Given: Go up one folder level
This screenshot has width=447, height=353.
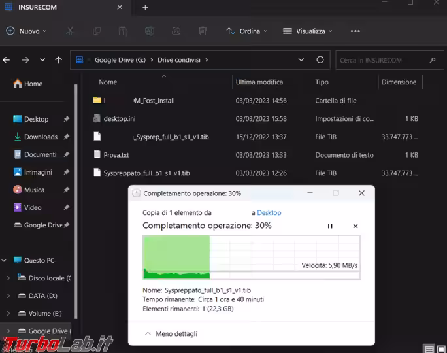Looking at the screenshot, I should 58,60.
